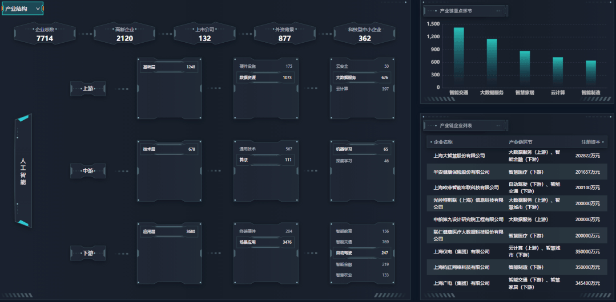Click the 产业链企业列表 panel title
The image size is (616, 302).
pos(456,125)
